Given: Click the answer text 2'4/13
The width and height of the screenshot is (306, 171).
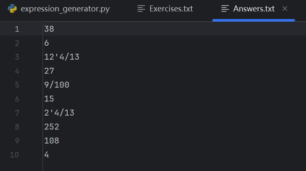Looking at the screenshot, I should click(59, 113).
